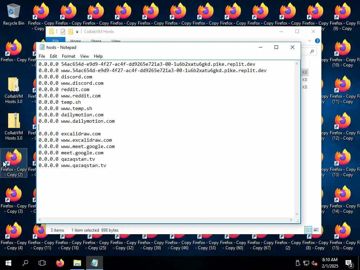The width and height of the screenshot is (360, 270).
Task: Click the new folder quick access icon
Action: pyautogui.click(x=71, y=31)
